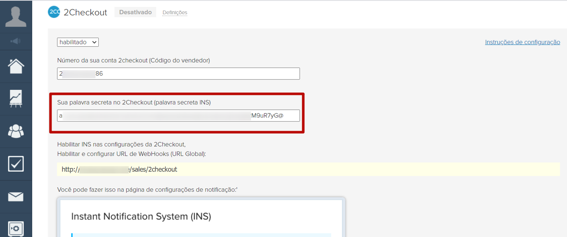Click the gear icon at sidebar bottom
Screen dimensions: 567x237
click(16, 228)
